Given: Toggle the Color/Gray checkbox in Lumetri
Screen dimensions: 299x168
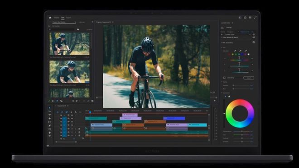Looking at the screenshot, I should coord(224,78).
